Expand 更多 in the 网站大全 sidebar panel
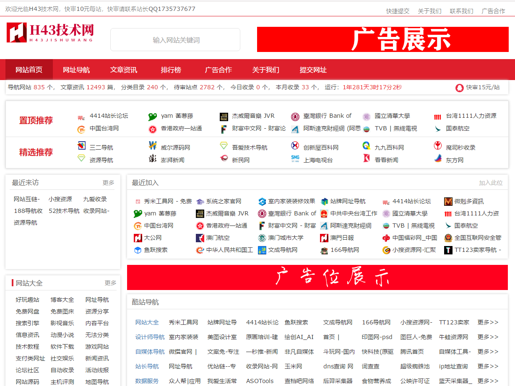This screenshot has width=515, height=386. coord(110,283)
